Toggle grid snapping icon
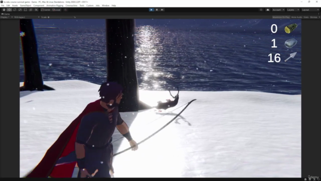This screenshot has width=321, height=181. 66,10
